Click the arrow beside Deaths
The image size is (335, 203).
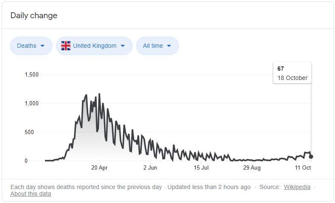click(x=42, y=46)
